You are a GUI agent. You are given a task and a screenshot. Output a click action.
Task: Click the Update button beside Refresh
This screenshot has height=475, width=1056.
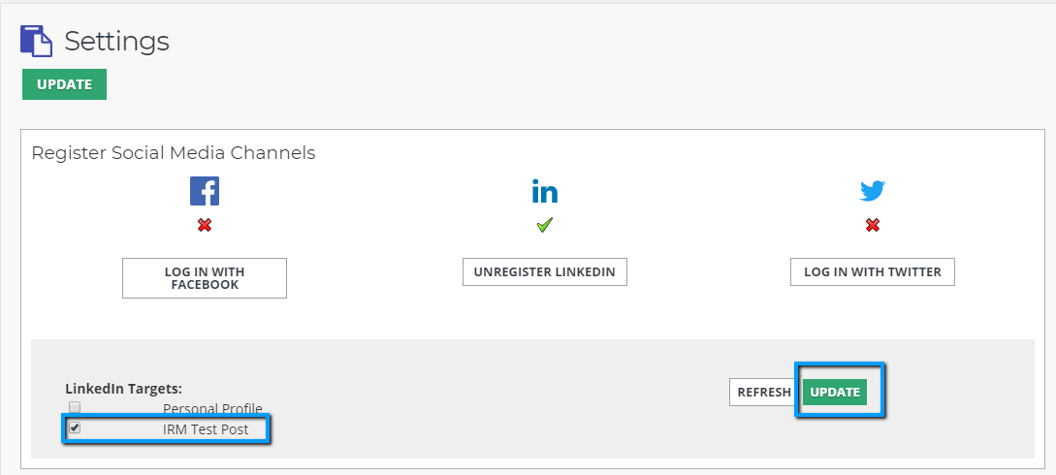pos(835,392)
